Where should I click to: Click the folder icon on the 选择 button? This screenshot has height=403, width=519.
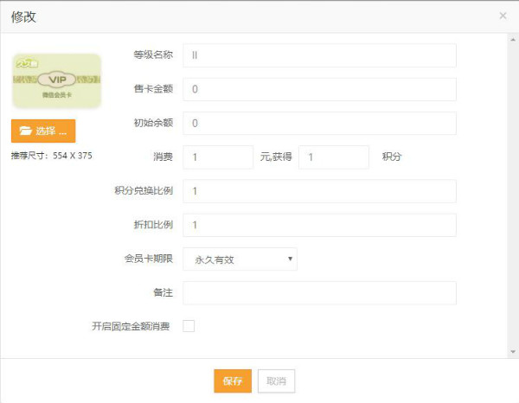(25, 131)
